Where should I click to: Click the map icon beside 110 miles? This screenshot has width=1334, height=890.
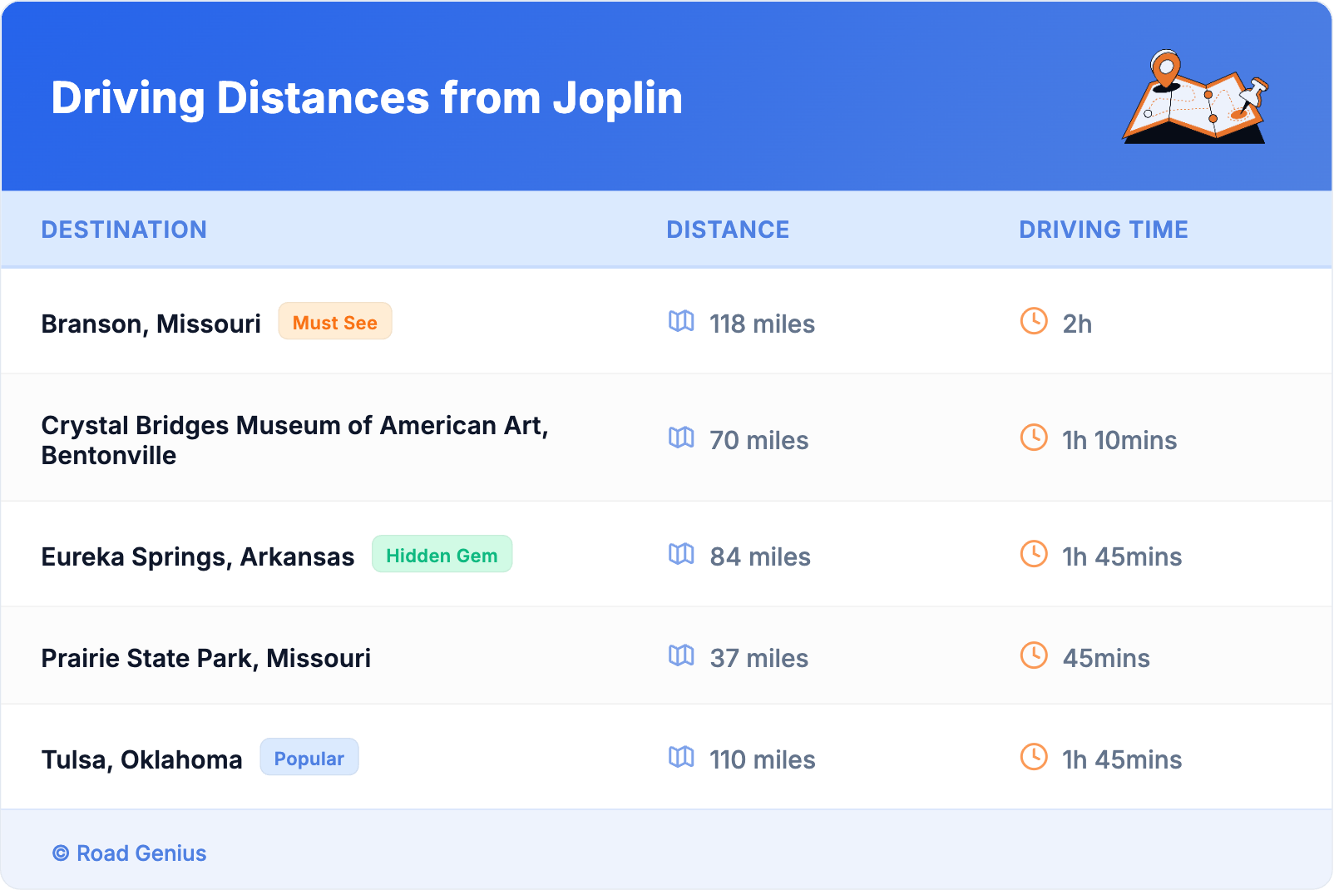[x=681, y=757]
